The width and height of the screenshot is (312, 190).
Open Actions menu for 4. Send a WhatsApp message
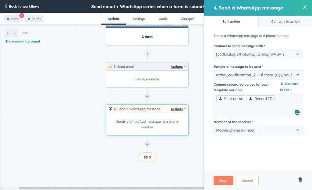coord(178,109)
